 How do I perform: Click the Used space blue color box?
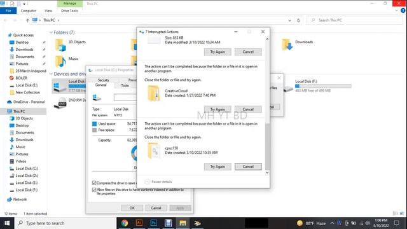click(95, 124)
